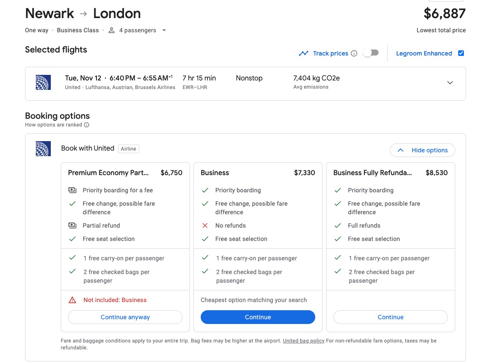The height and width of the screenshot is (364, 494).
Task: Collapse booking options with Hide options
Action: (422, 150)
